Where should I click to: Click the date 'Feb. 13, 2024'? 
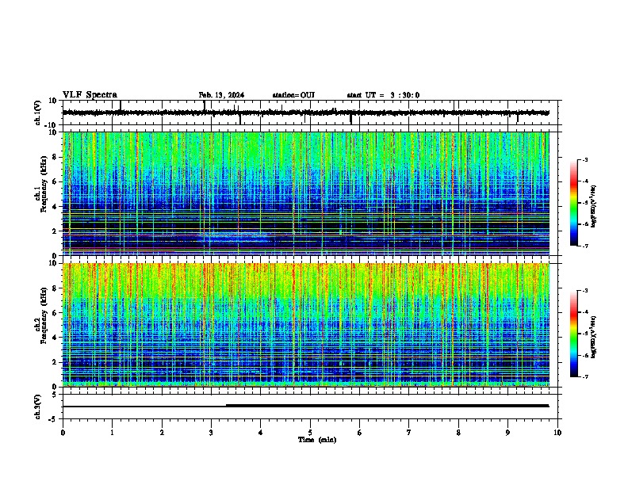(221, 95)
